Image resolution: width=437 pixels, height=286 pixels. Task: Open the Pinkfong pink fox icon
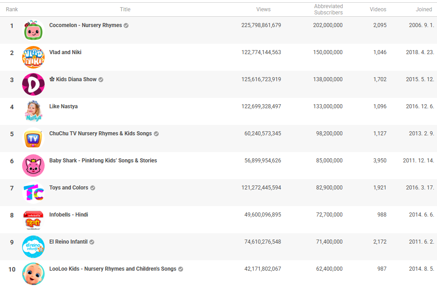(x=33, y=165)
